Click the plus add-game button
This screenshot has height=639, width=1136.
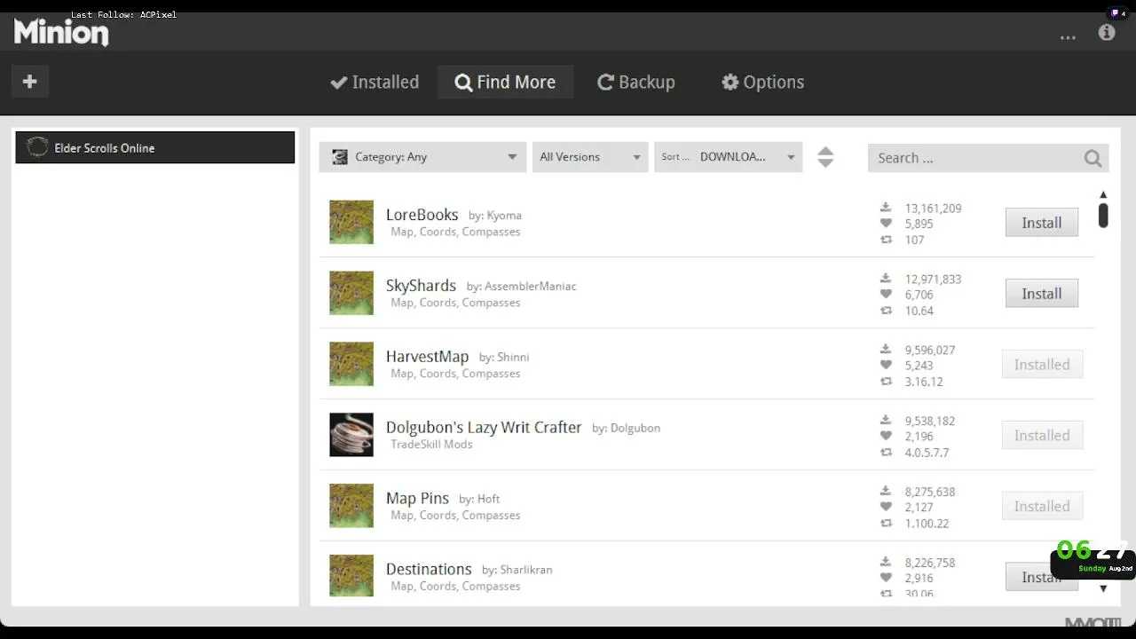tap(29, 82)
